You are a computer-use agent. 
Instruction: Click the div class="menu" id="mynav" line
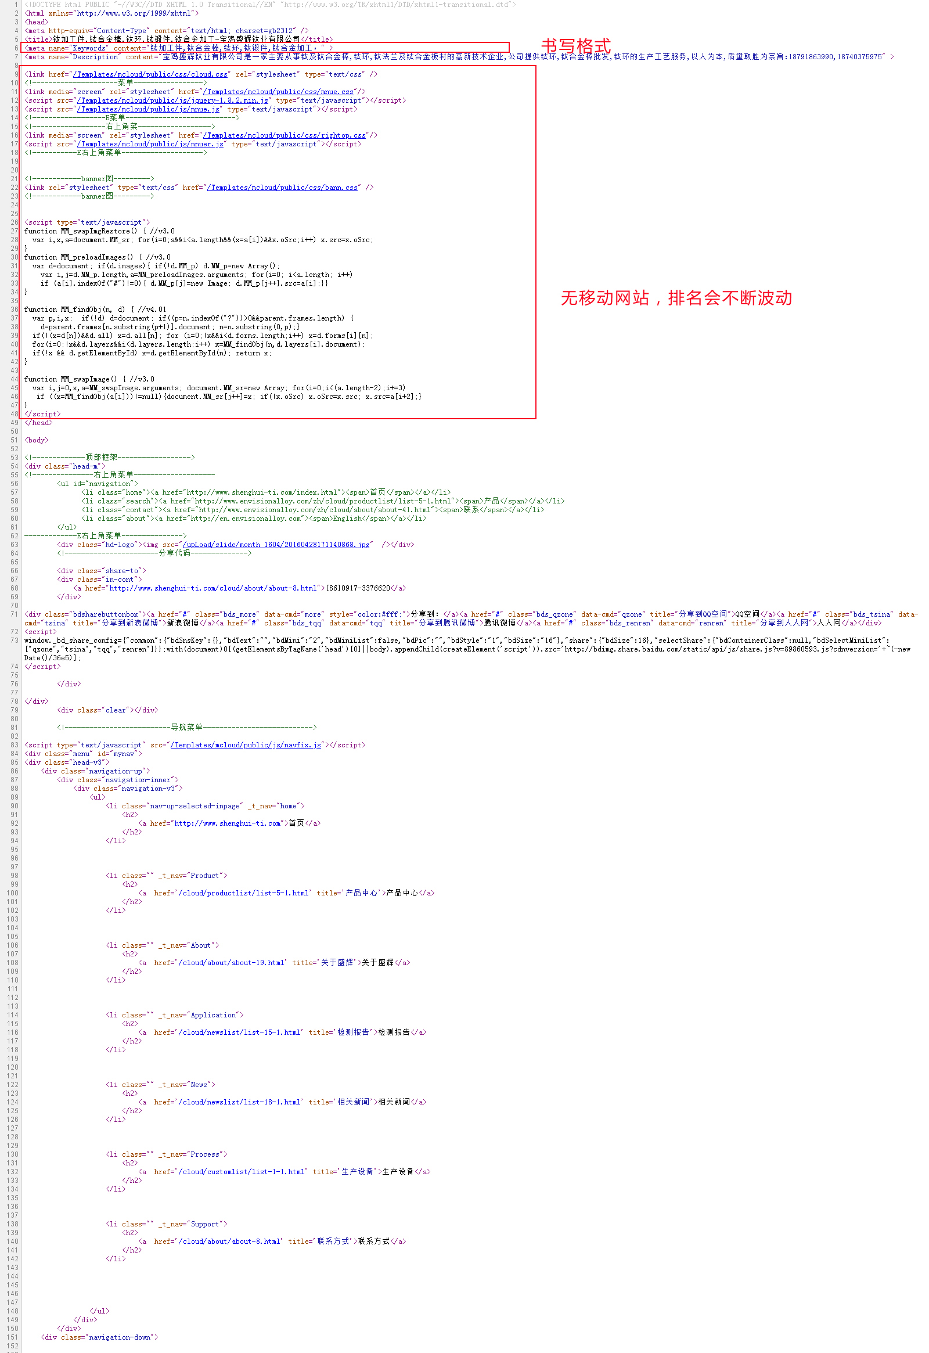pyautogui.click(x=83, y=754)
